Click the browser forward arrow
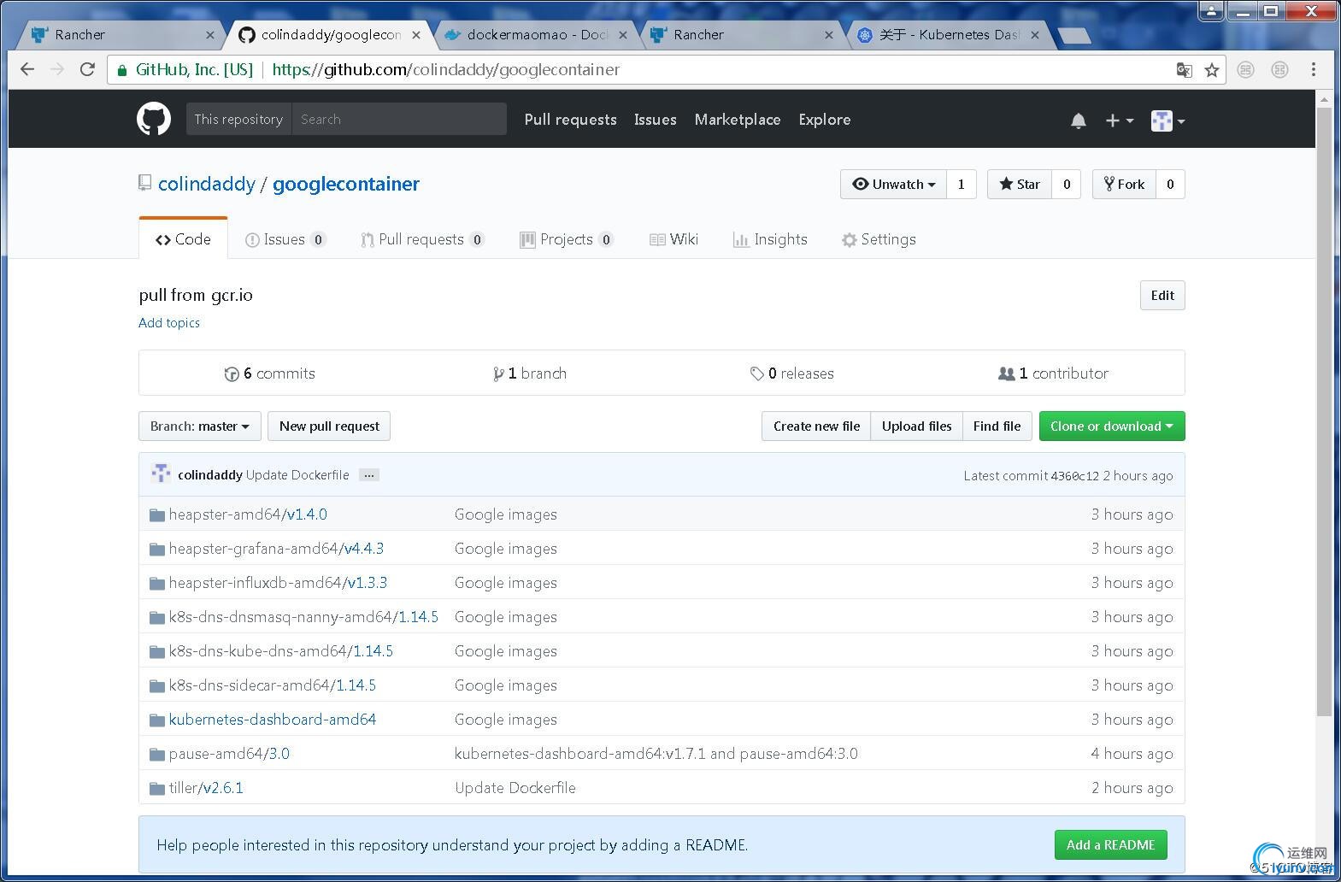 [57, 69]
